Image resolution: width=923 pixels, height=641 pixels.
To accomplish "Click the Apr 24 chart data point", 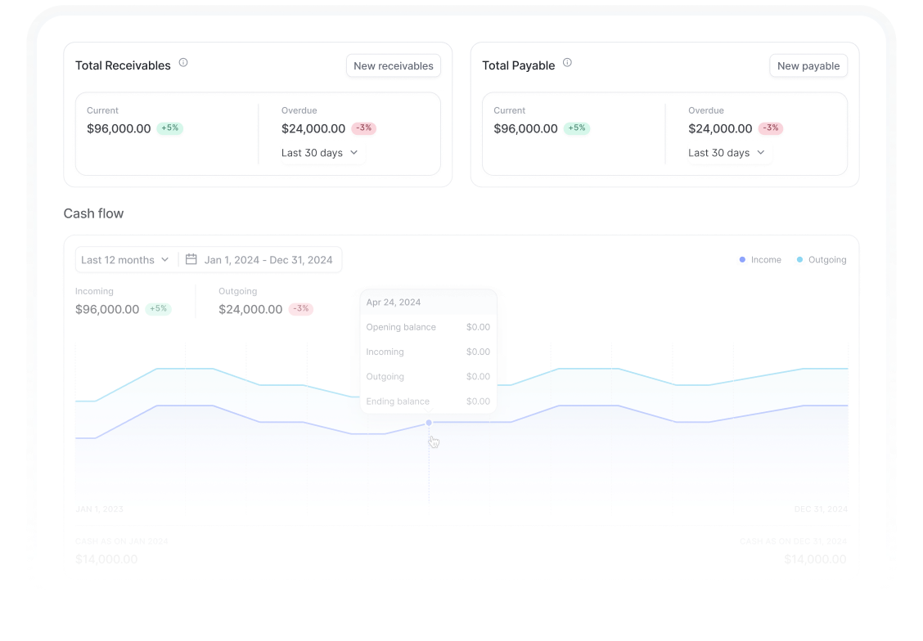I will click(428, 423).
